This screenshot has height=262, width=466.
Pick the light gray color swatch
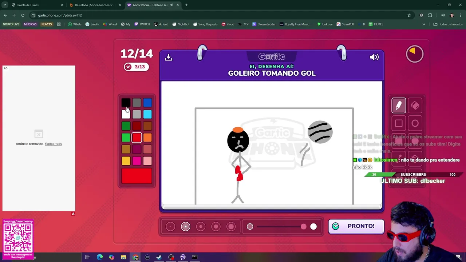(137, 115)
